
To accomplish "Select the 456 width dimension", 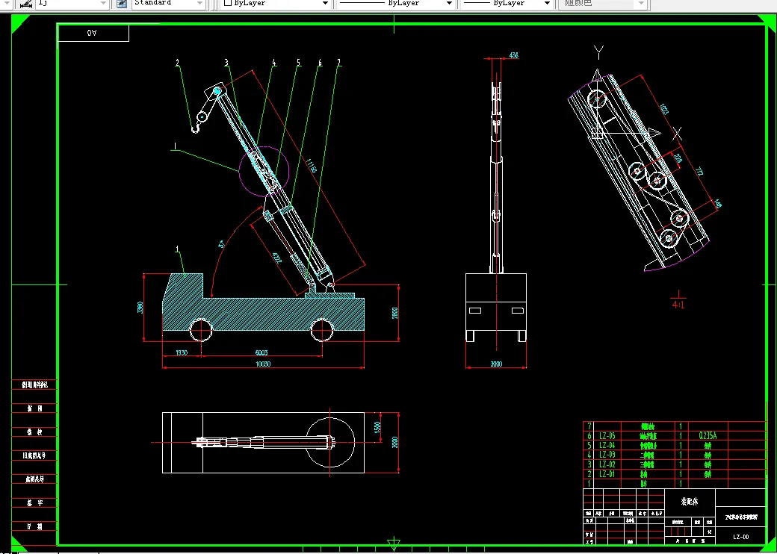I will [513, 55].
